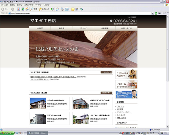
Task: Click the vertical scrollbar down arrow
Action: coord(168,127)
